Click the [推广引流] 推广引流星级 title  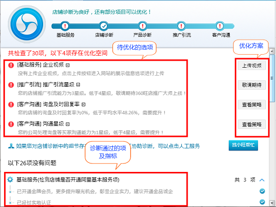46,85
